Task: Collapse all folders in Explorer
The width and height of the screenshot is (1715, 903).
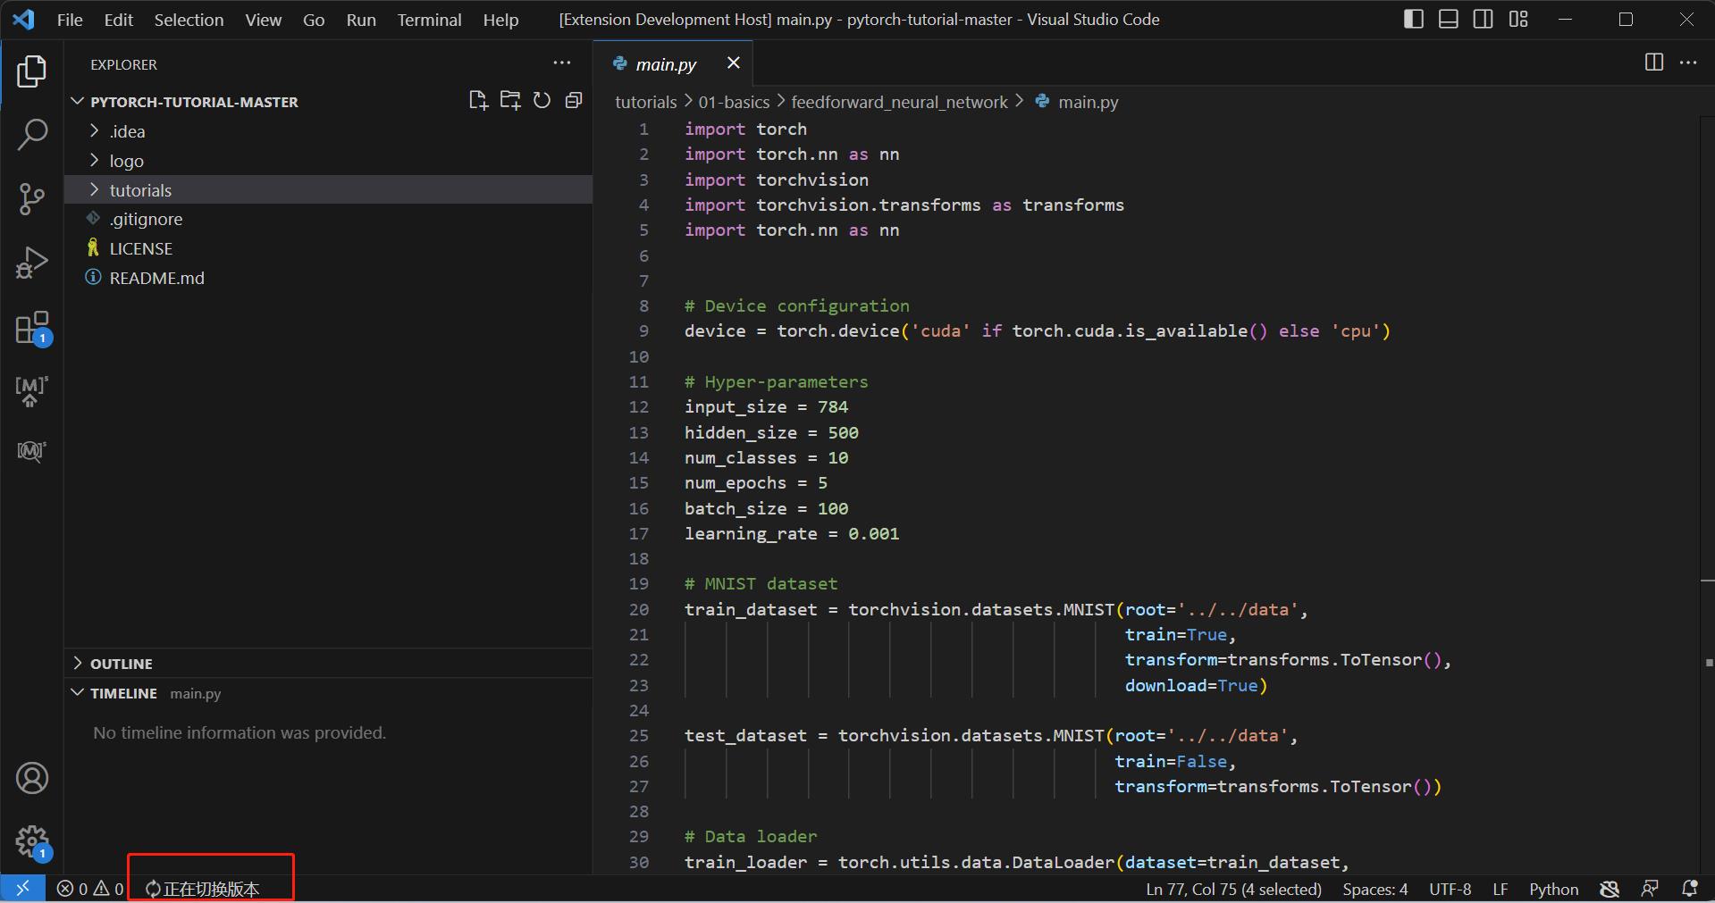Action: [574, 100]
